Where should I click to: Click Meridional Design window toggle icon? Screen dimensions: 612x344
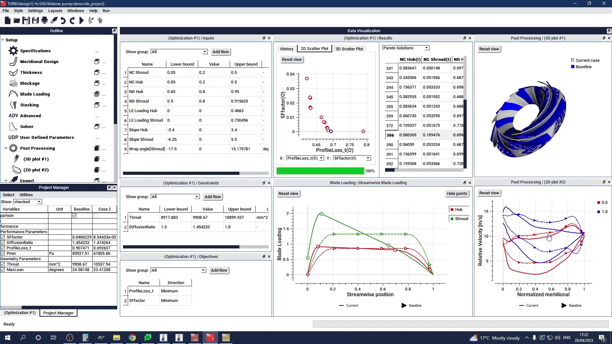click(97, 61)
